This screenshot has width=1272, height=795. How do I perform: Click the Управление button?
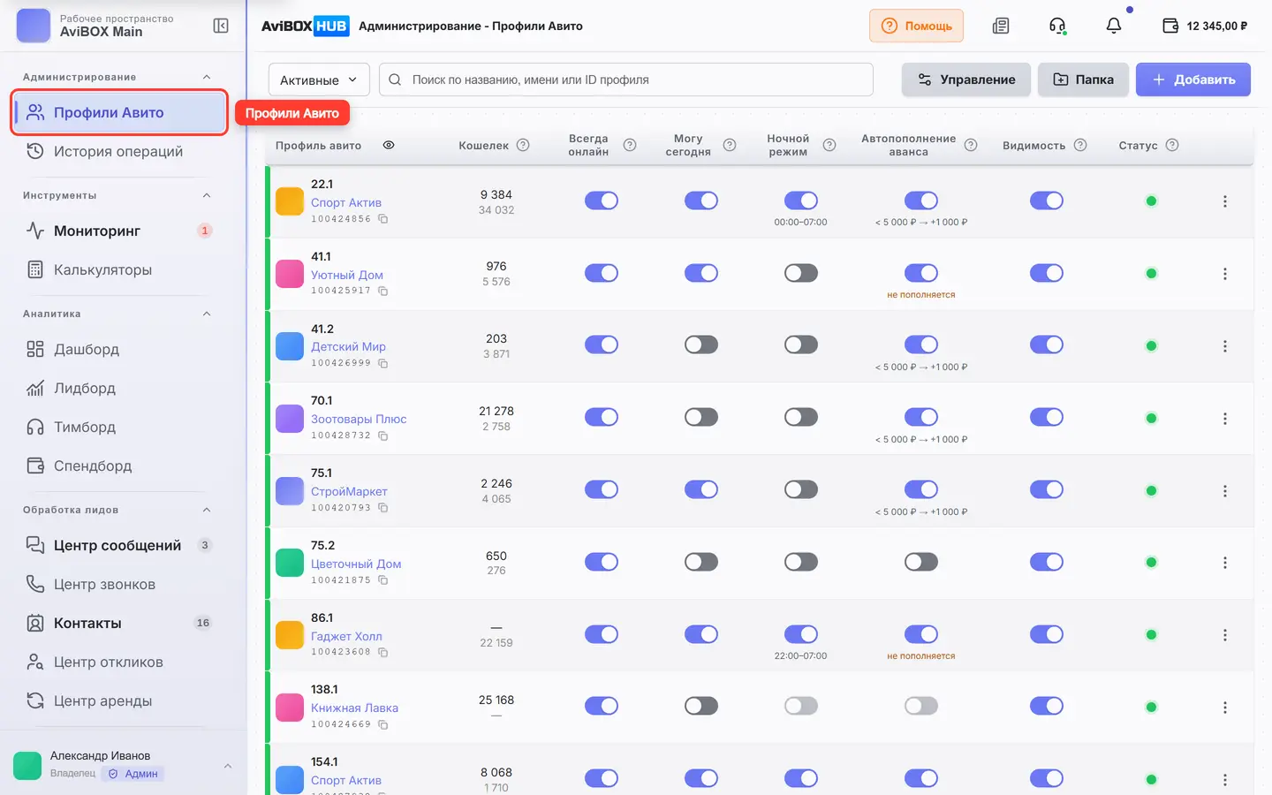966,79
